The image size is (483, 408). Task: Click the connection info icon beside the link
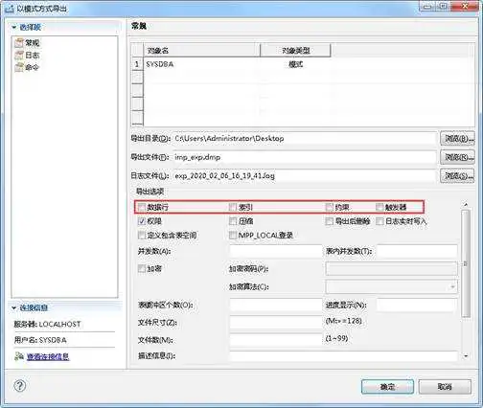(19, 356)
